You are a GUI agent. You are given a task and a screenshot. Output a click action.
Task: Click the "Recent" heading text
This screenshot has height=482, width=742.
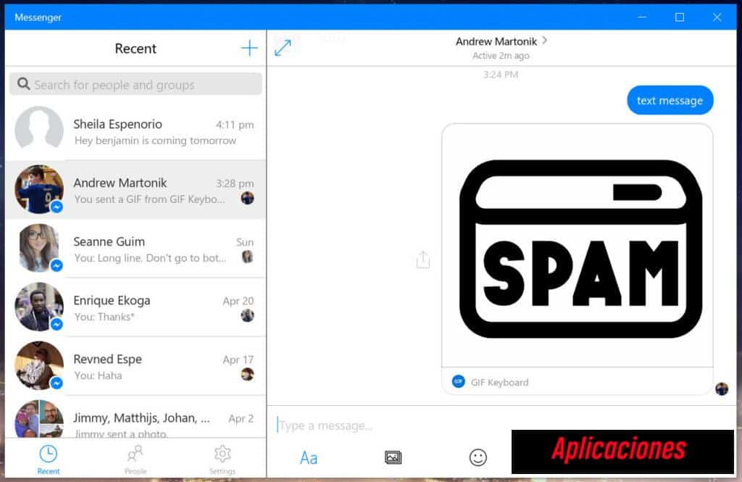136,49
